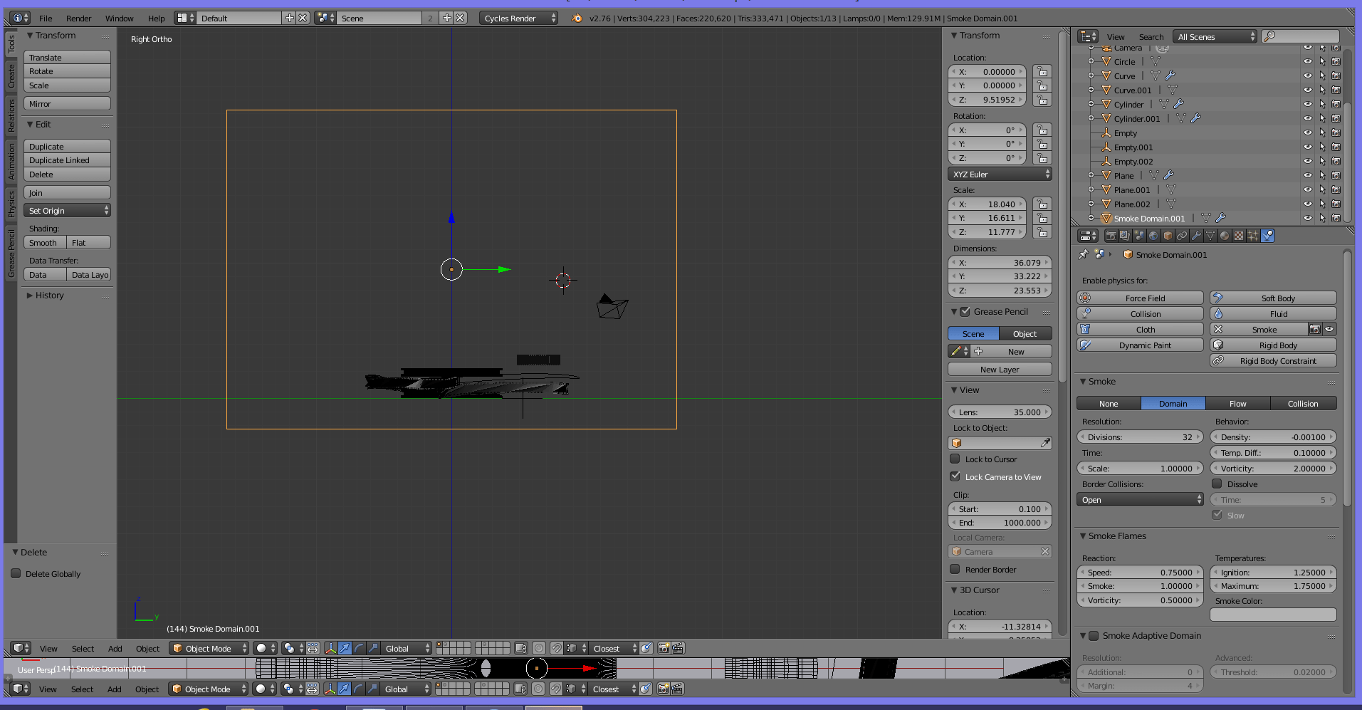Expand the Smoke Domain.001 item in the outliner
The image size is (1362, 710).
click(x=1092, y=218)
